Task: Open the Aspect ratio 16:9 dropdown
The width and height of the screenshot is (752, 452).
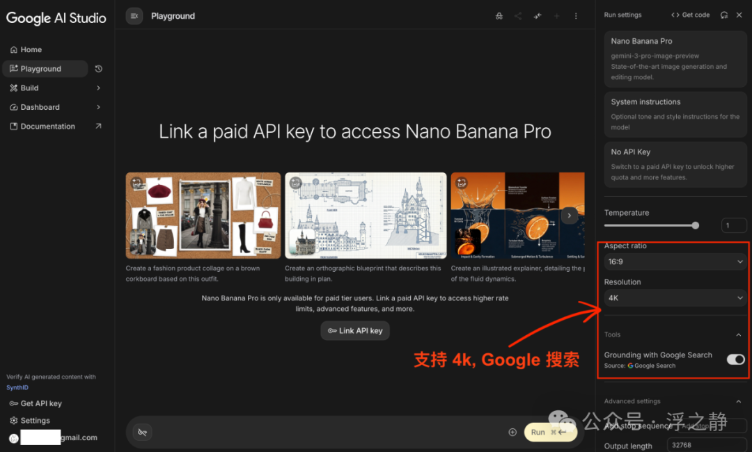Action: [x=675, y=262]
